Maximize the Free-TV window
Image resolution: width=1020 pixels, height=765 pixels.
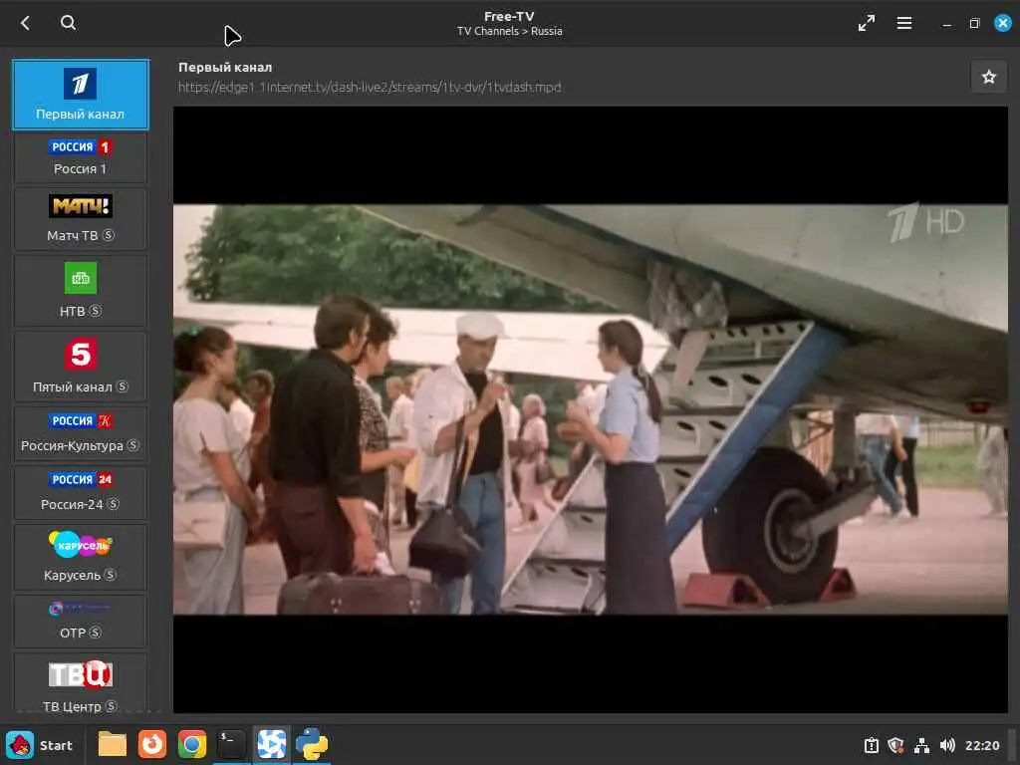[974, 24]
